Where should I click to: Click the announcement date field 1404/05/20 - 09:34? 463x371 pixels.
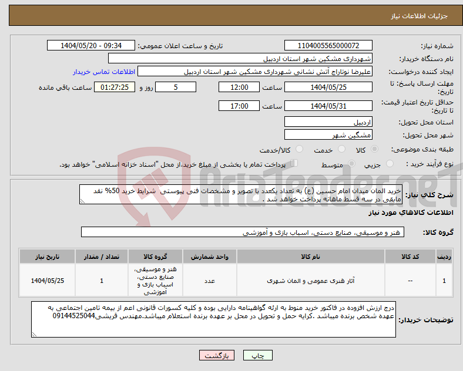click(x=91, y=45)
